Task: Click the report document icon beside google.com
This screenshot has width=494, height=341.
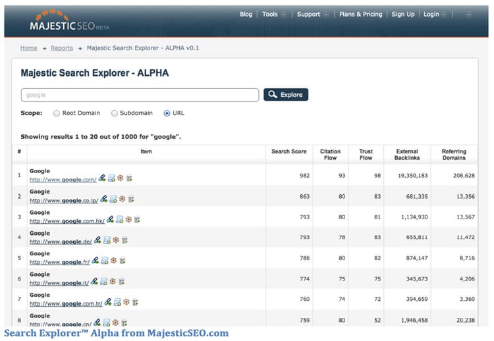Action: coord(111,178)
